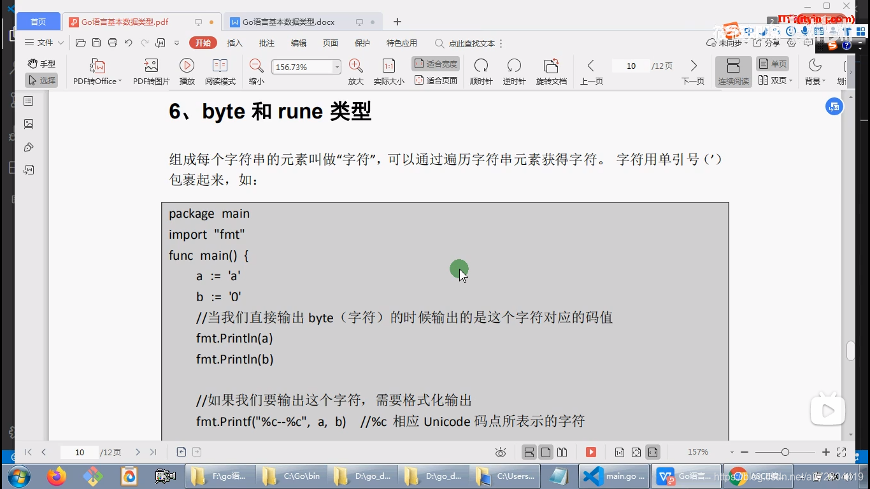
Task: Go to the next page (下一页)
Action: (693, 71)
